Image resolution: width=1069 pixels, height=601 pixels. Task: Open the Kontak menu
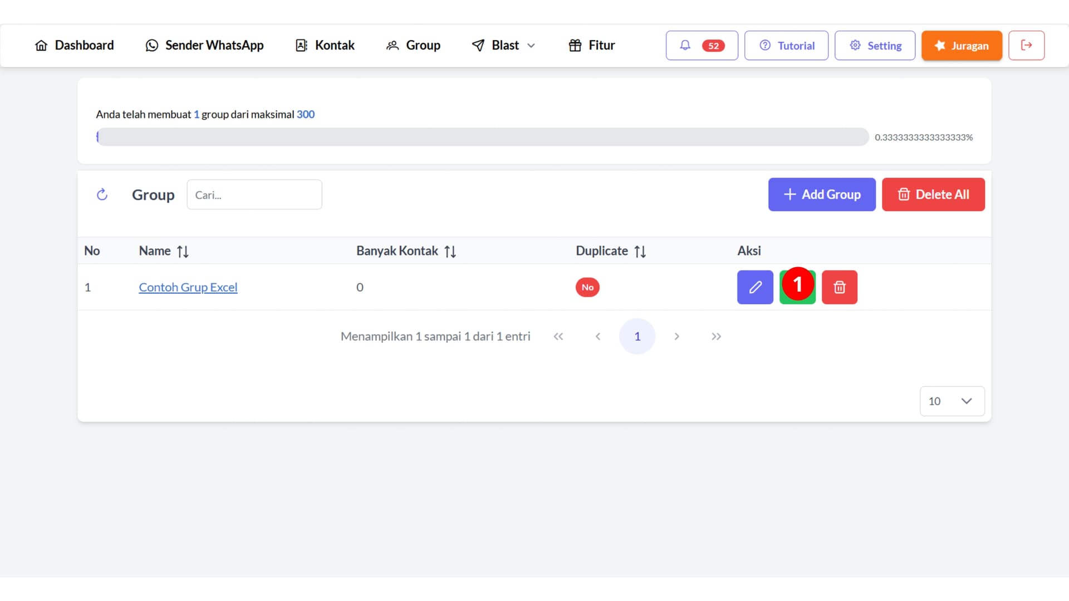(325, 46)
